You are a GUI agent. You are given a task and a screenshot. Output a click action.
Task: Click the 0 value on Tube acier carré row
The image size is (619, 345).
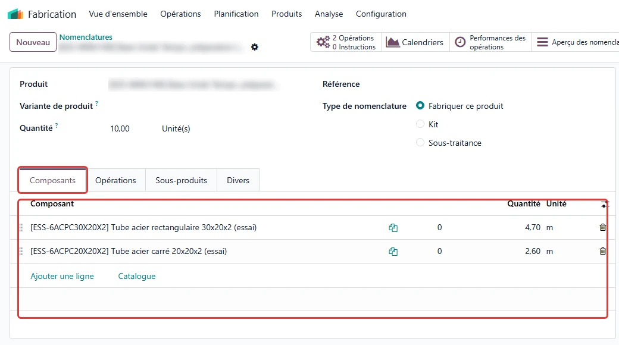point(439,251)
